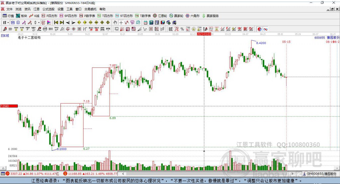340x184 pixels.
Task: Select the fan lines drawing tool
Action: click(x=122, y=29)
